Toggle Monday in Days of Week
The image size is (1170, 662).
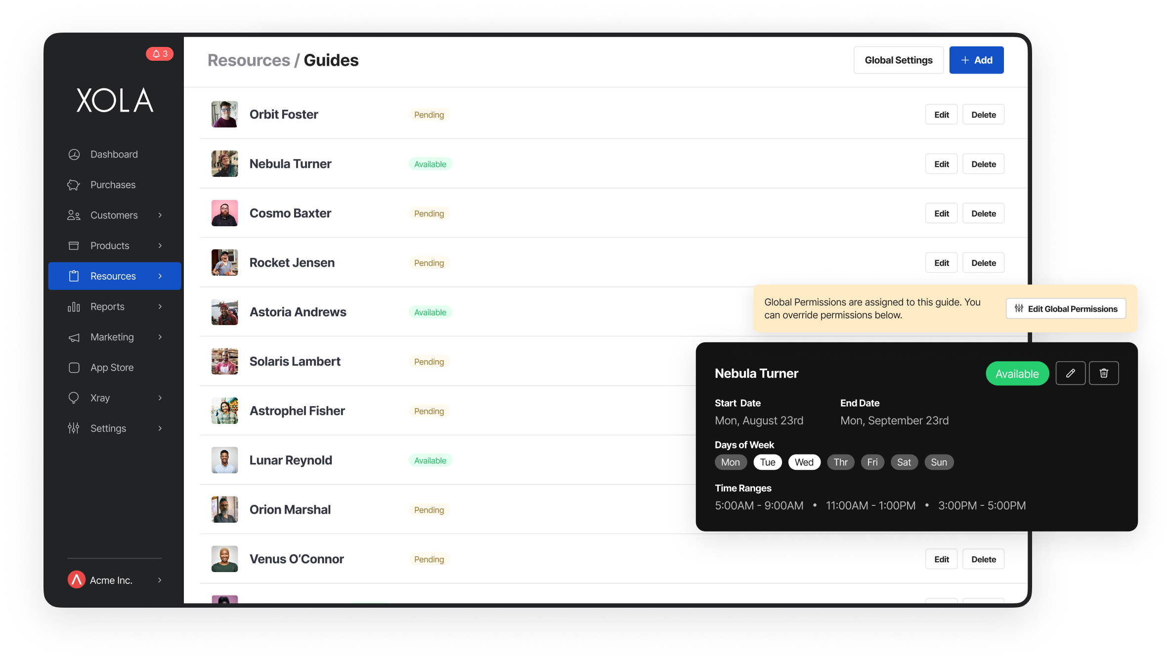point(731,462)
